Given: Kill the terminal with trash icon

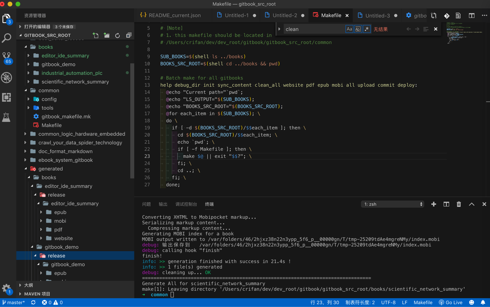Looking at the screenshot, I should (x=459, y=204).
